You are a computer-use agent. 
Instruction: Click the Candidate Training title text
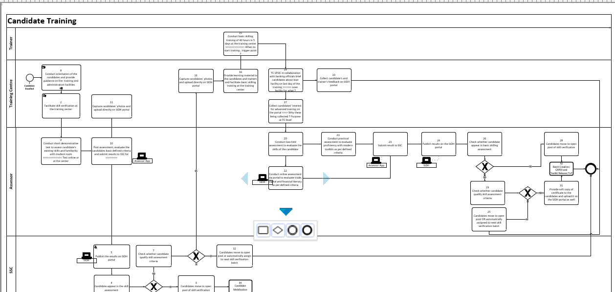[42, 21]
